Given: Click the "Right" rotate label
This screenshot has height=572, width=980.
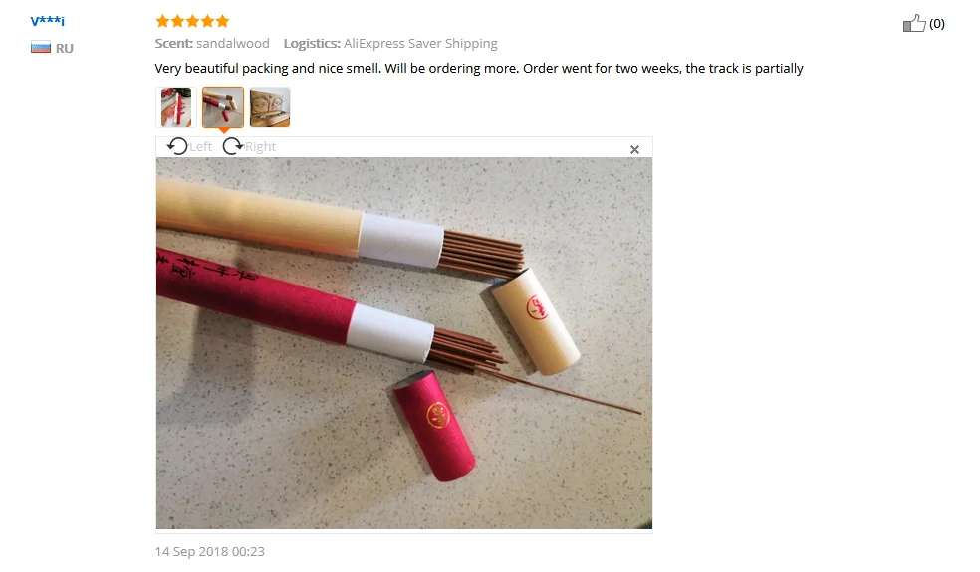Looking at the screenshot, I should [261, 147].
